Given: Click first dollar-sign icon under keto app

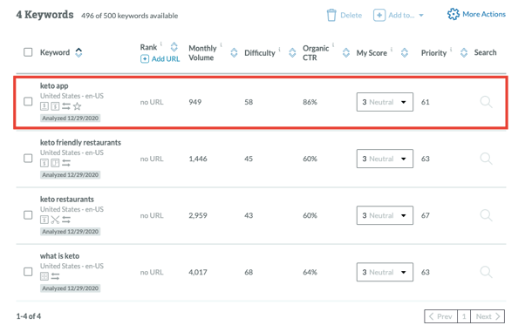Looking at the screenshot, I should click(x=44, y=106).
